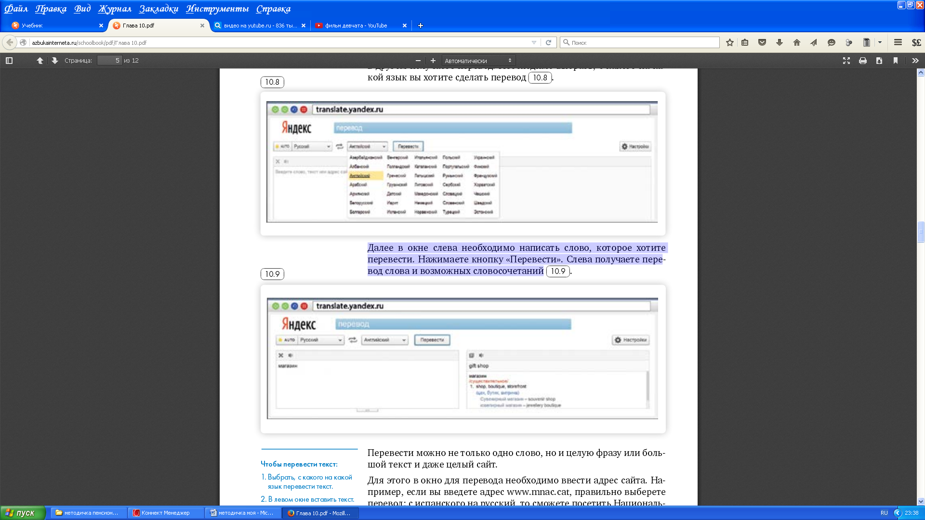
Task: Click the $£ currency extension icon
Action: (916, 42)
